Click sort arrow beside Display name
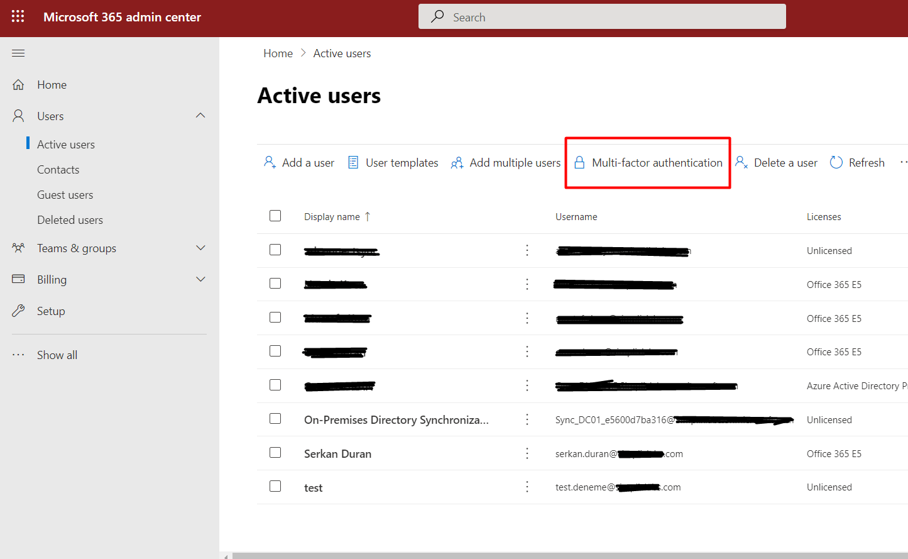 click(368, 216)
